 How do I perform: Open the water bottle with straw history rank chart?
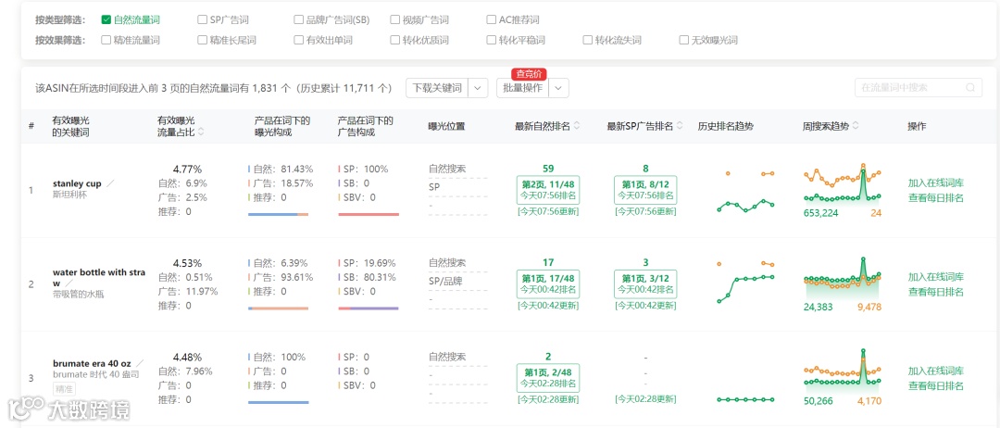tap(745, 282)
